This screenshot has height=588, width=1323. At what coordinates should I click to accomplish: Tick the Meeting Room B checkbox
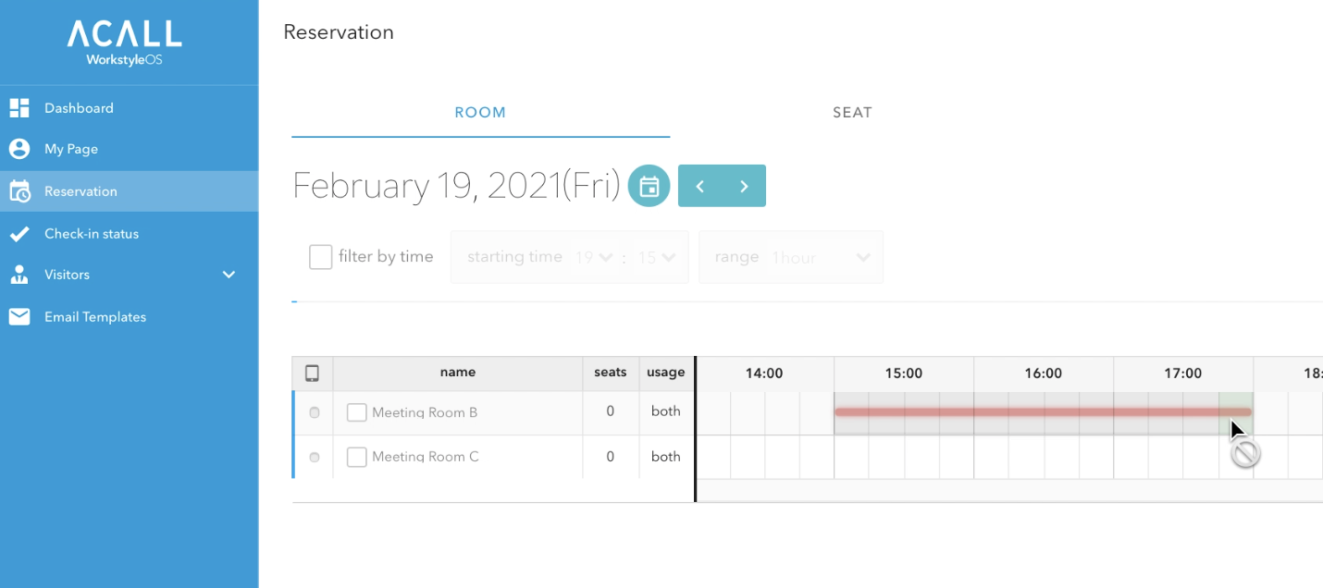(357, 412)
